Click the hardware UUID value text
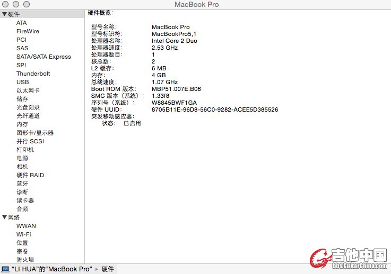This screenshot has width=391, height=274. (214, 109)
